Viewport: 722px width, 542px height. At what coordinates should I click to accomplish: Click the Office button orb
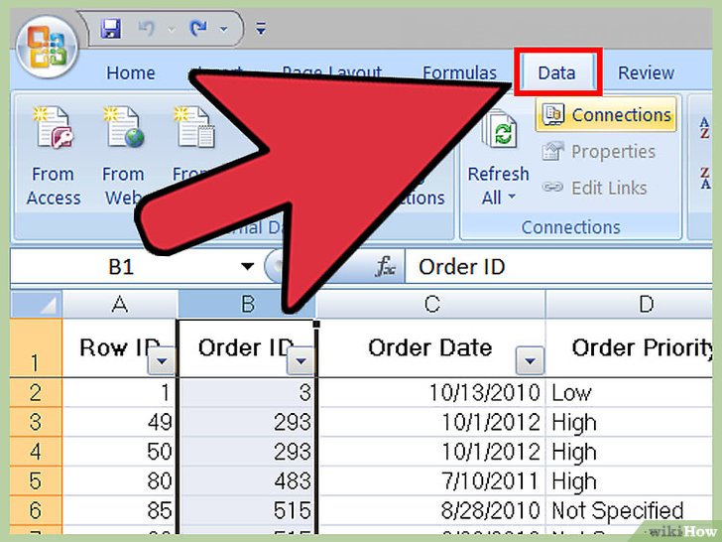(x=48, y=47)
